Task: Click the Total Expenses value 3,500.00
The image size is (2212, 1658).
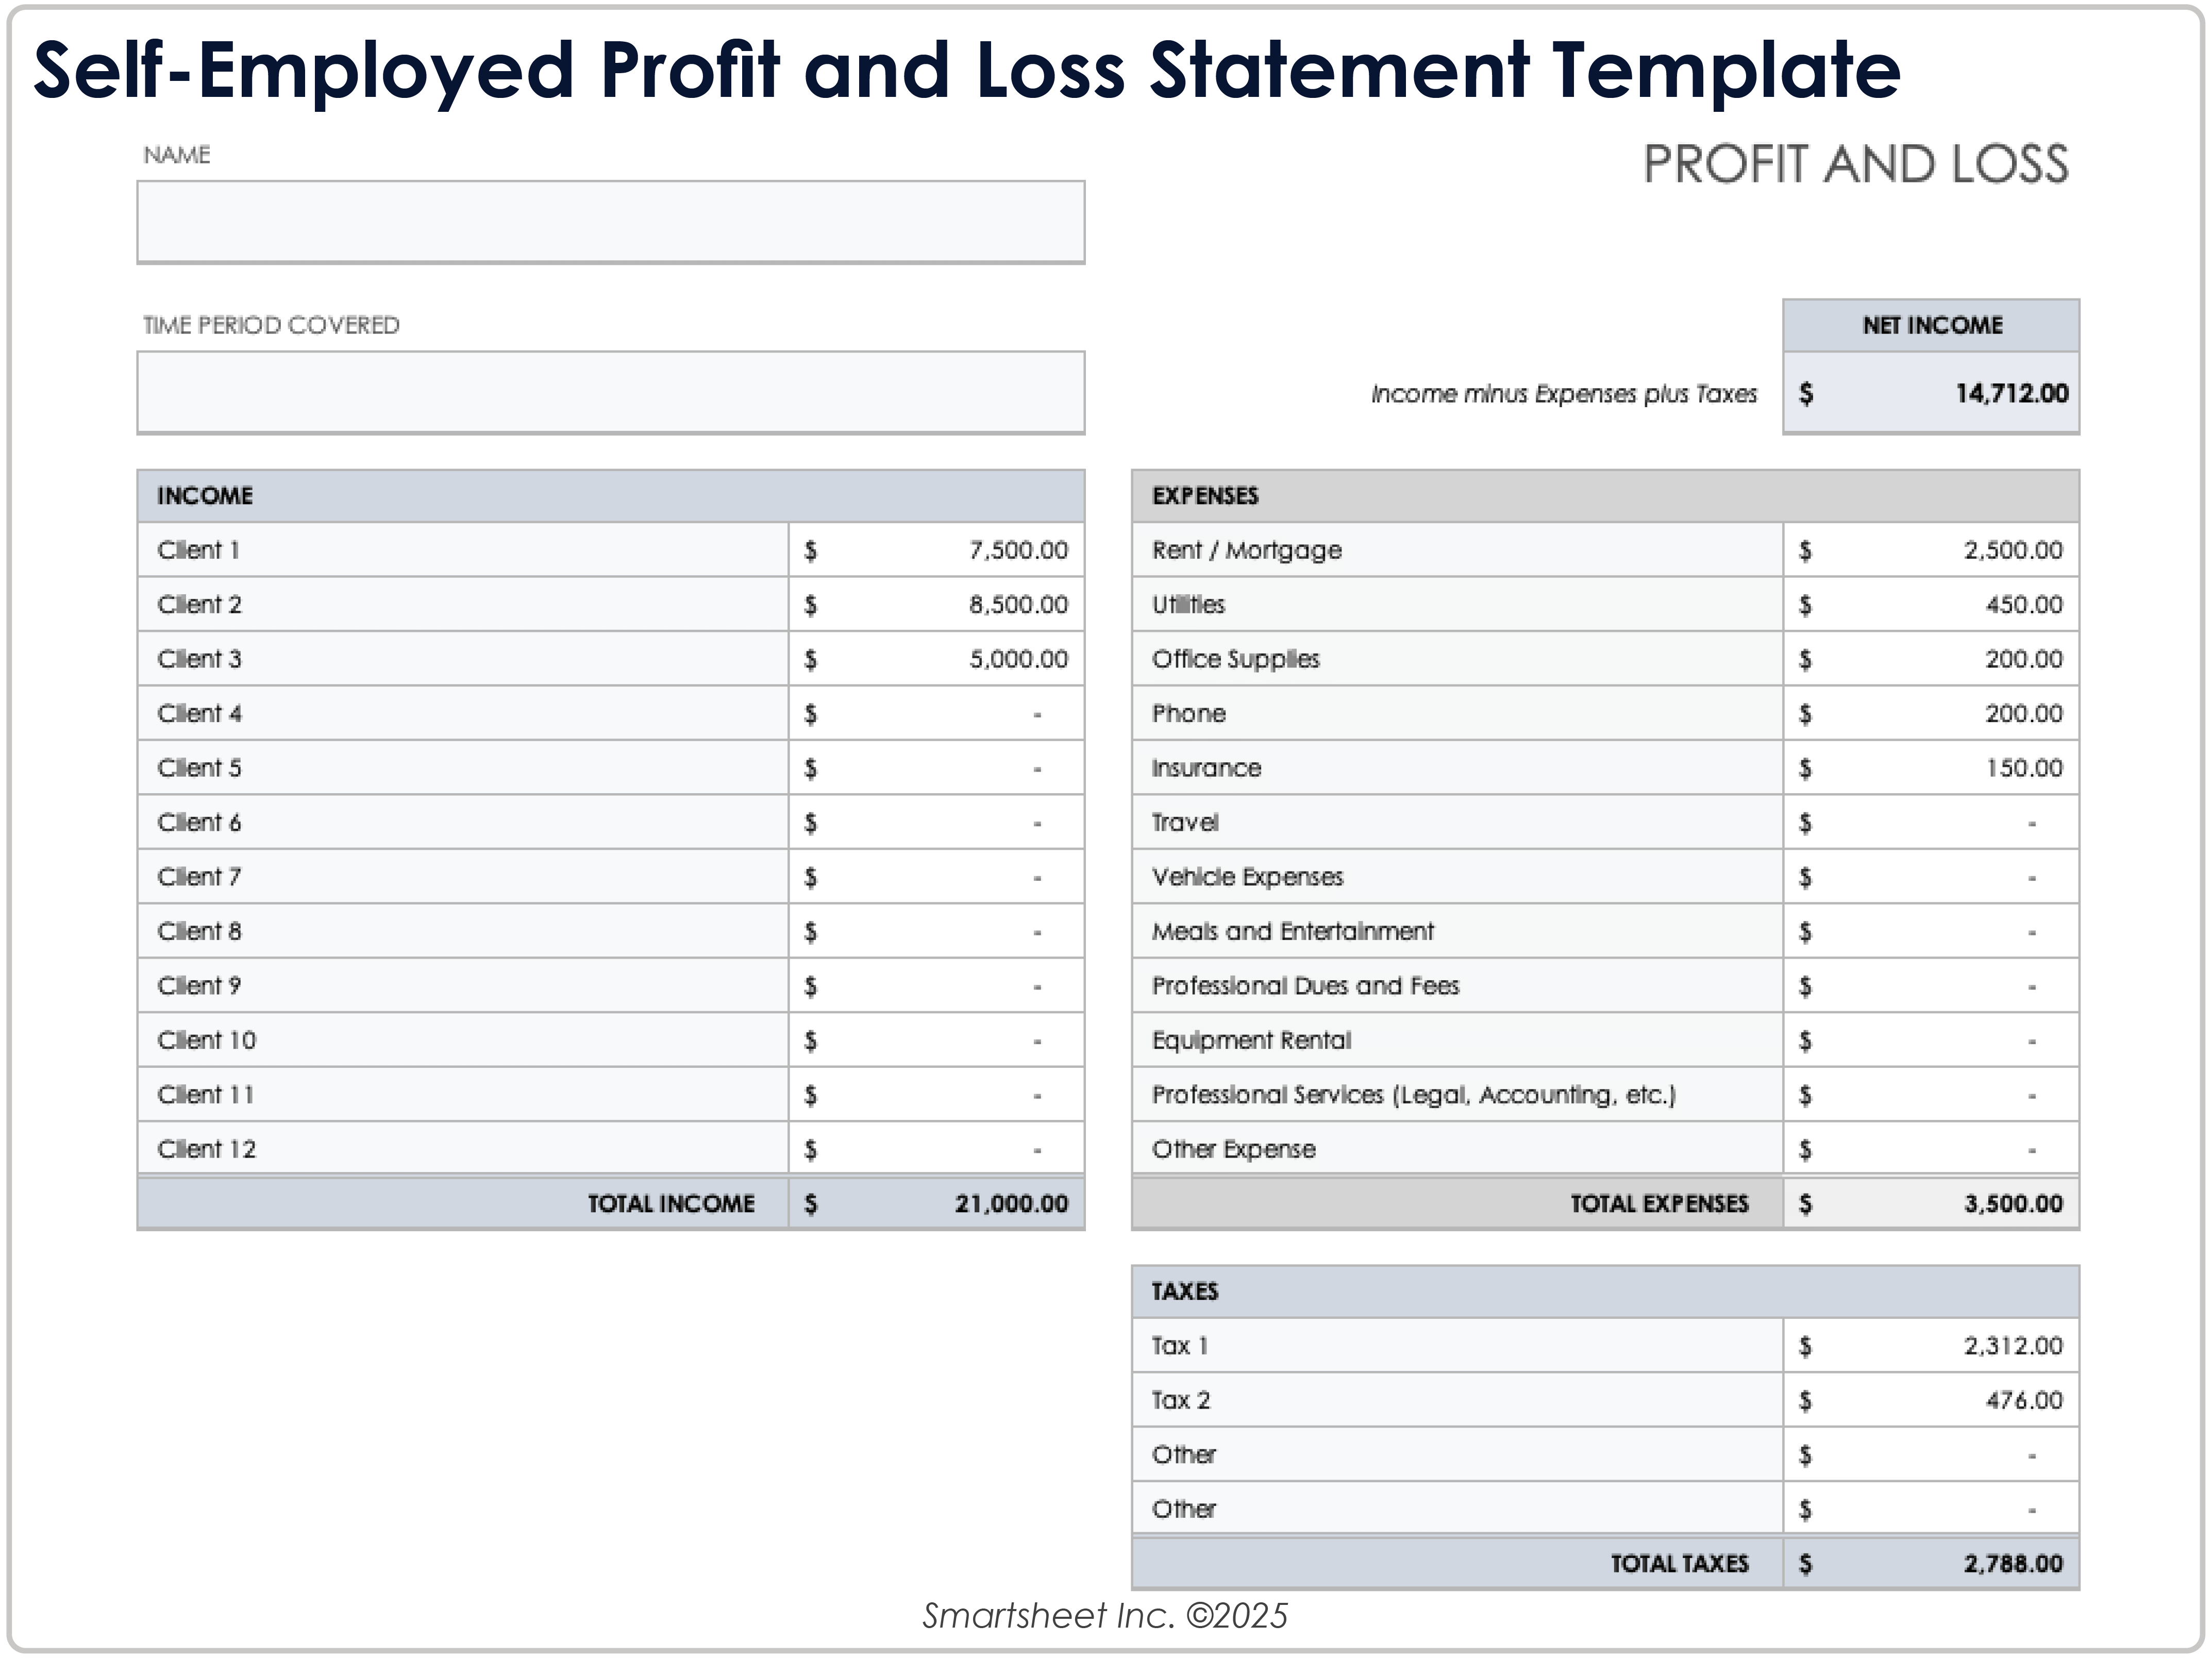Action: click(2012, 1203)
